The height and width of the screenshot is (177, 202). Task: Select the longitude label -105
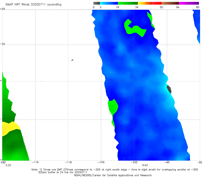click(101, 162)
